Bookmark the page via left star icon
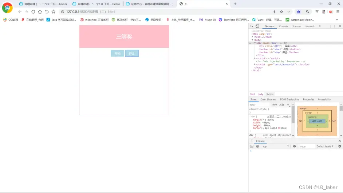Viewport: 343px width, 193px height. point(54,12)
